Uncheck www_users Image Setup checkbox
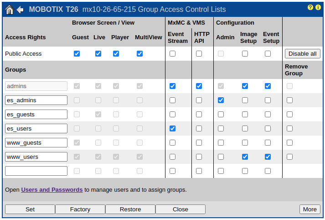The image size is (325, 220). [245, 157]
